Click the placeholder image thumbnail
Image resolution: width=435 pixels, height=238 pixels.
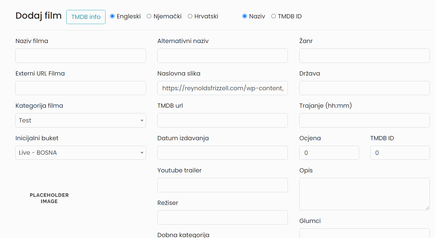point(49,198)
